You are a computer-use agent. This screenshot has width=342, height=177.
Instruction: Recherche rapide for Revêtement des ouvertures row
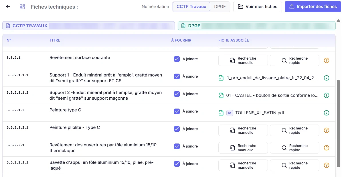pos(294,148)
